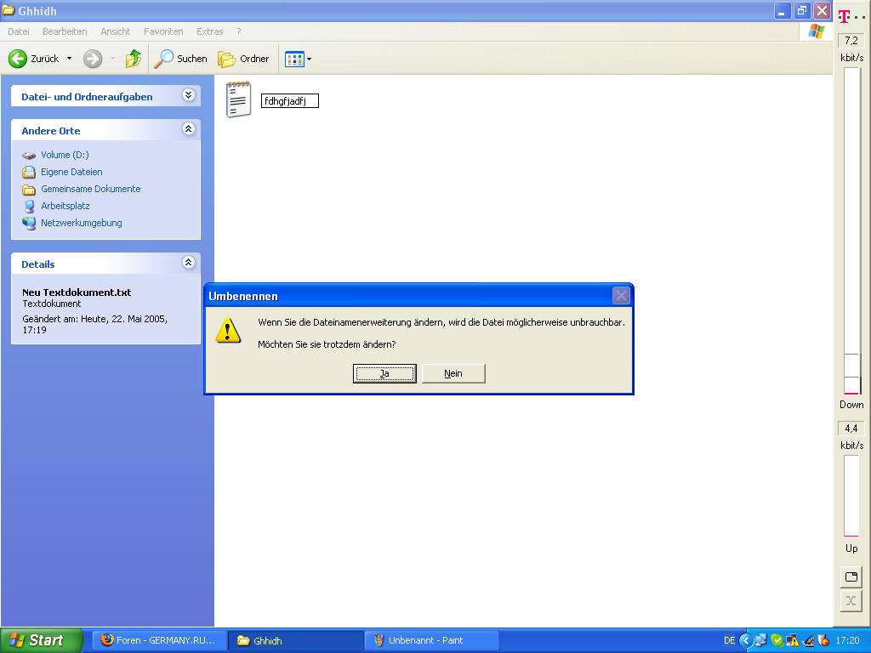Click the shield with orange ball tray icon
The width and height of the screenshot is (871, 653).
pyautogui.click(x=824, y=640)
